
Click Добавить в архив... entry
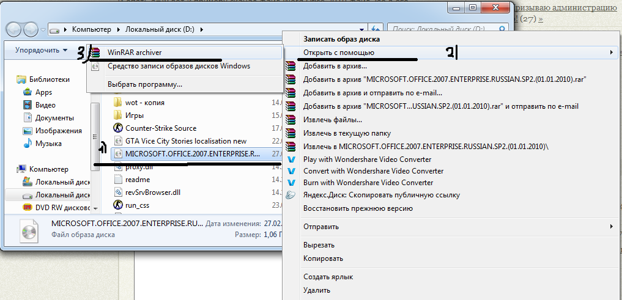pyautogui.click(x=335, y=67)
